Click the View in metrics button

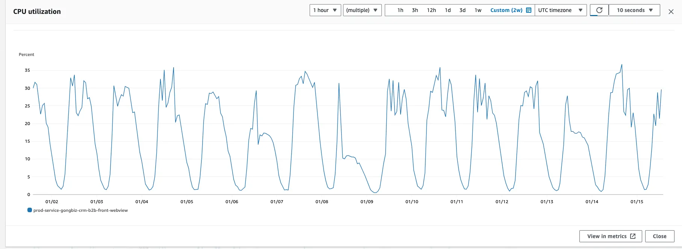(x=611, y=236)
